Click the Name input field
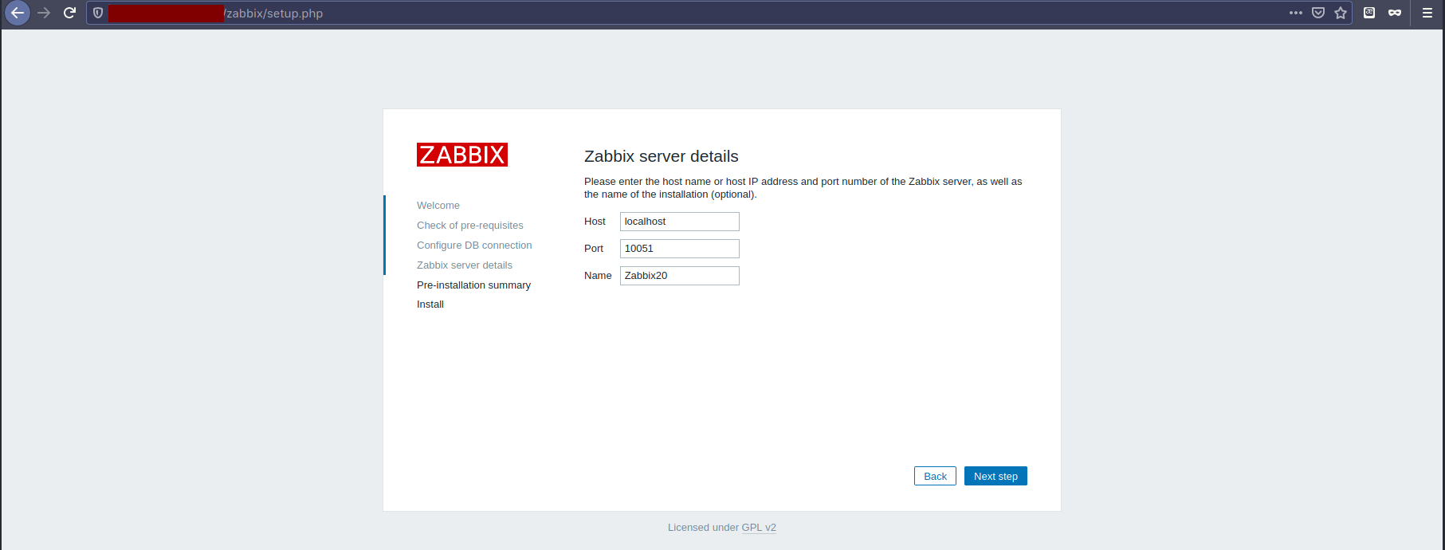Viewport: 1445px width, 550px height. tap(680, 276)
